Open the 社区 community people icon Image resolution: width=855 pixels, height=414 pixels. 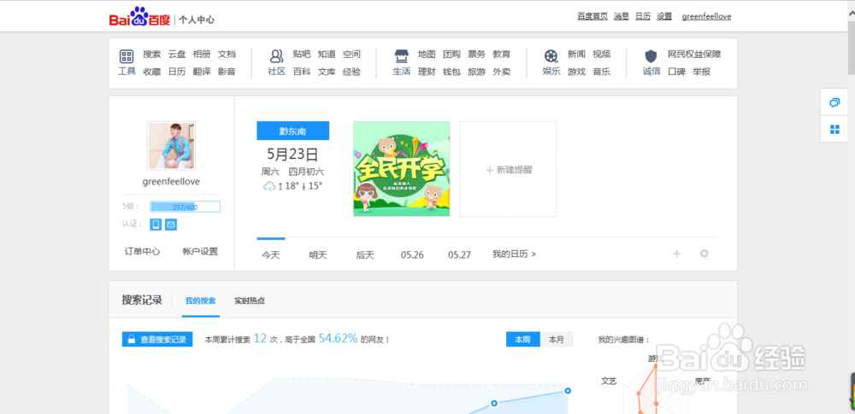[x=276, y=56]
